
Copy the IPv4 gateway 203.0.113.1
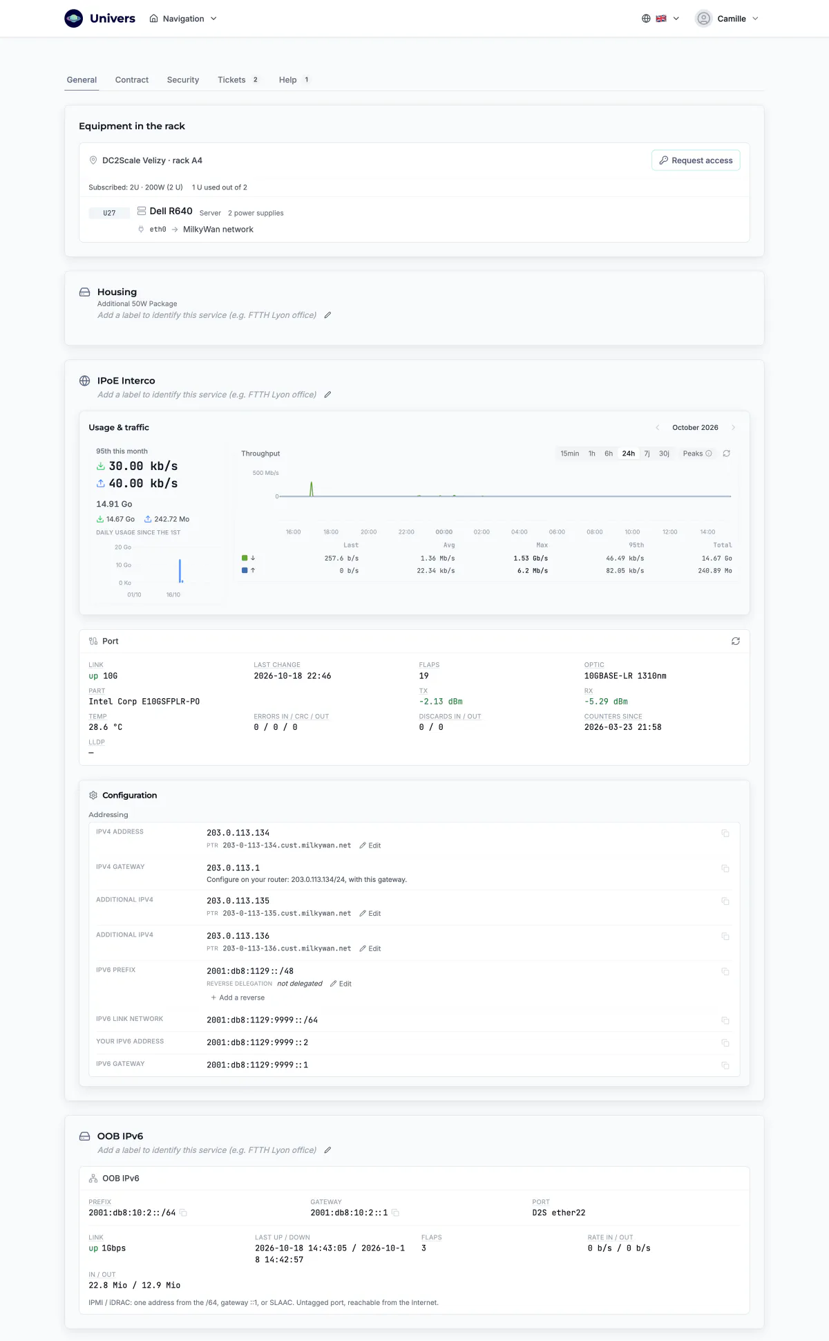point(725,868)
